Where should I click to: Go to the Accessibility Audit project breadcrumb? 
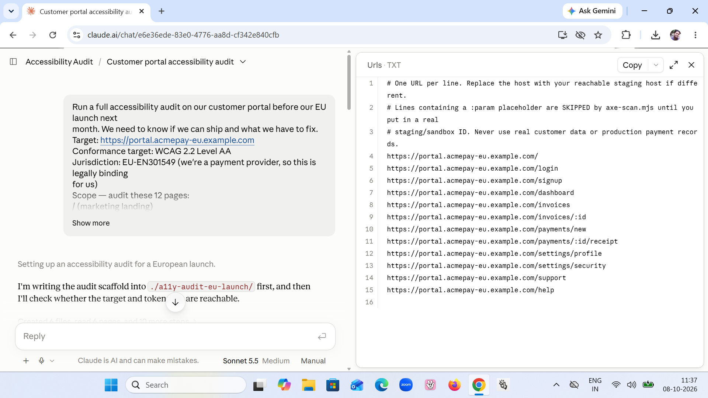click(x=59, y=62)
